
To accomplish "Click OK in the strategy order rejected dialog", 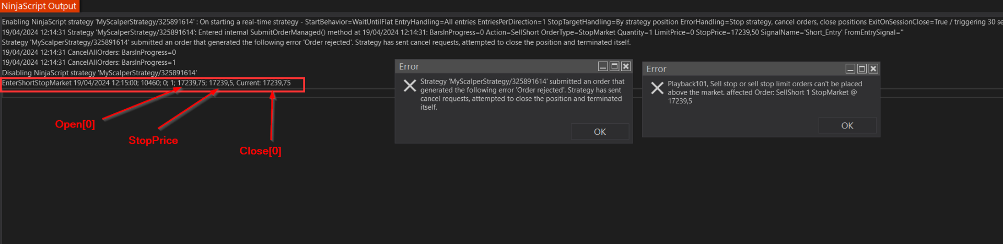I will click(600, 132).
